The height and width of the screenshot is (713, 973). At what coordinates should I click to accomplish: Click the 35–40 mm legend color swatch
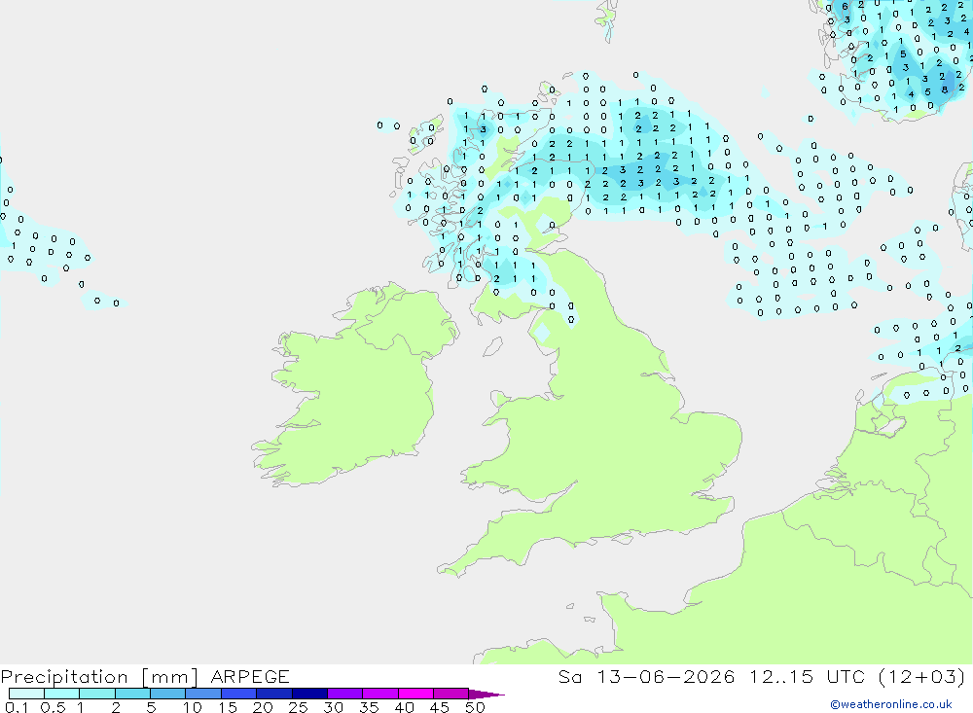click(380, 694)
